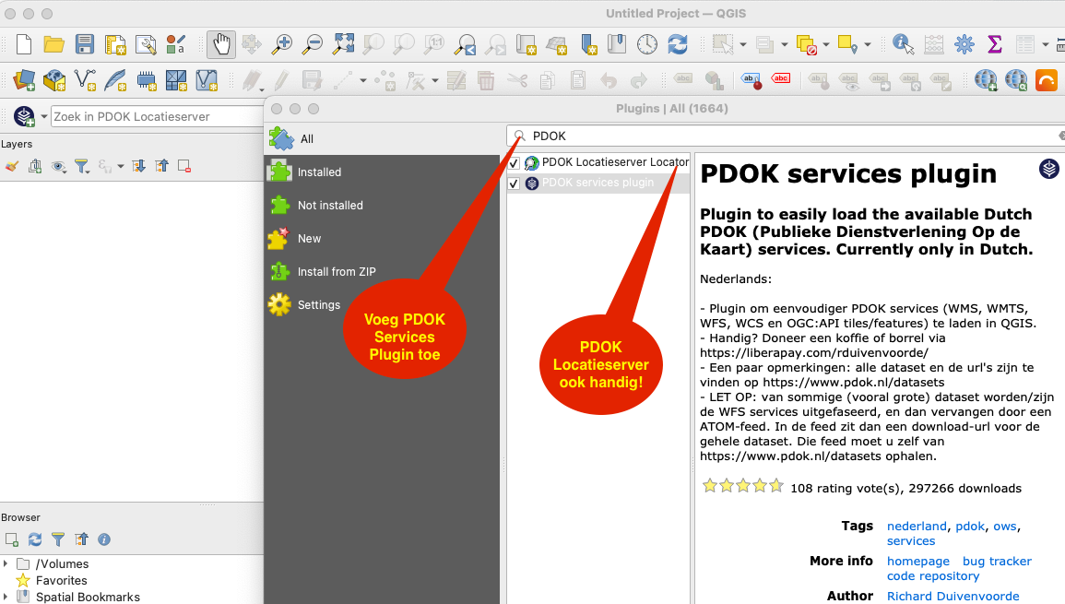Click the Zoek in PDOK Locatieserver field

[157, 116]
